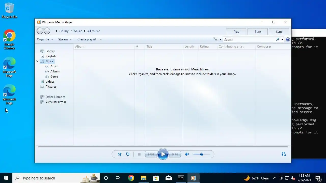Image resolution: width=326 pixels, height=183 pixels.
Task: Expand the arrow before Library breadcrumb
Action: pyautogui.click(x=57, y=31)
